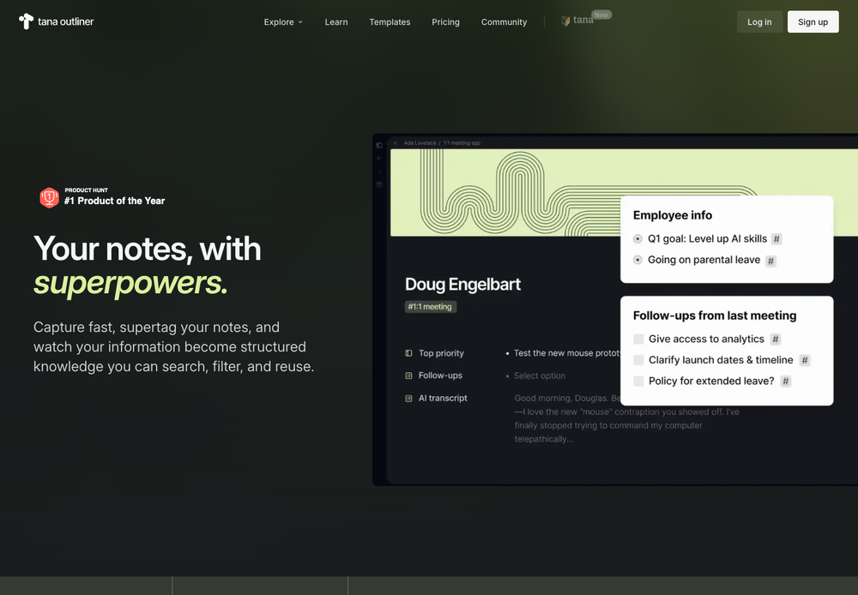
Task: Open the Explore dropdown menu
Action: pyautogui.click(x=283, y=22)
